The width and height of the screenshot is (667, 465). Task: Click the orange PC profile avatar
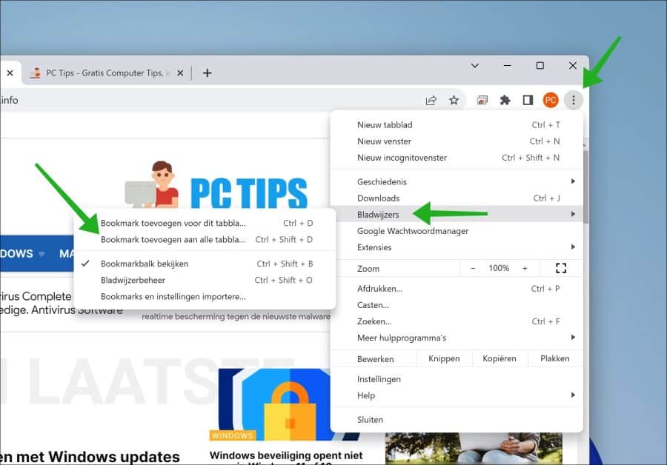click(551, 100)
